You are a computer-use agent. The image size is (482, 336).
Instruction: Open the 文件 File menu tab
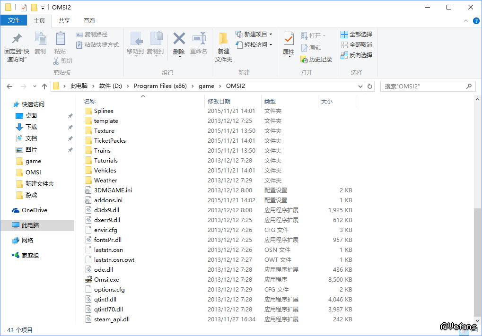14,20
